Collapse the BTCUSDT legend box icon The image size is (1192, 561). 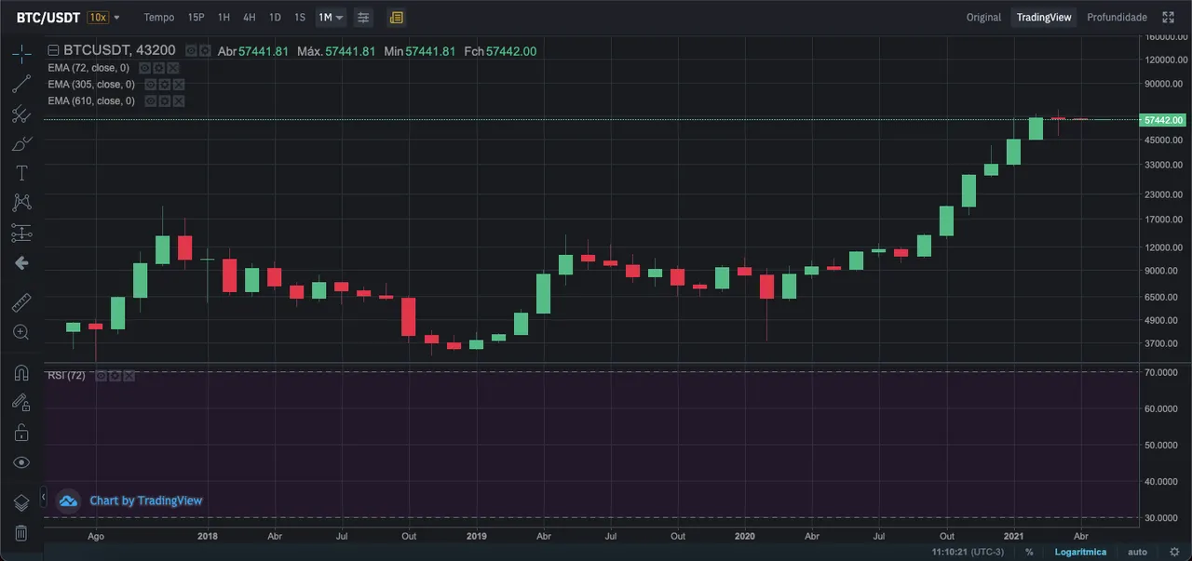pyautogui.click(x=54, y=51)
